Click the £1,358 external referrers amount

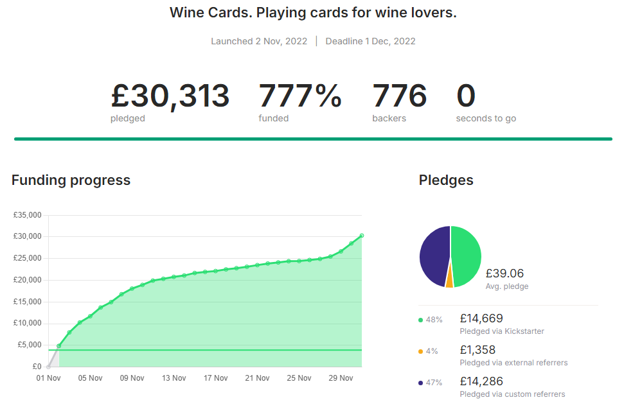click(x=477, y=350)
